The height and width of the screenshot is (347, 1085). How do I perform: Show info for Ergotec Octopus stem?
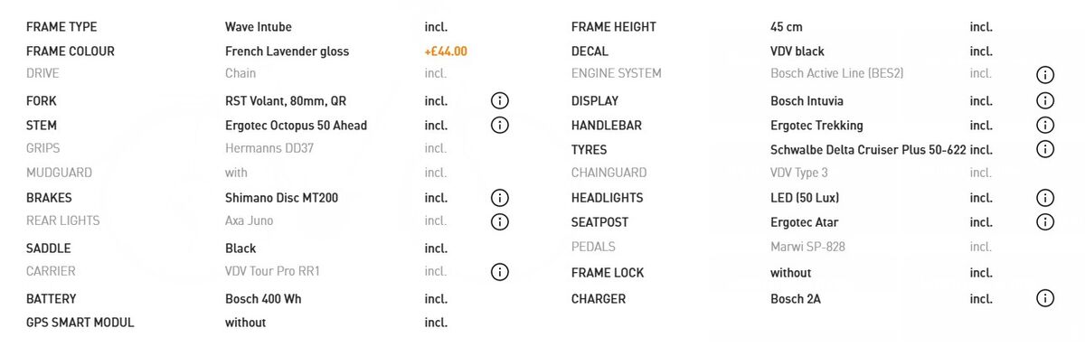coord(499,126)
